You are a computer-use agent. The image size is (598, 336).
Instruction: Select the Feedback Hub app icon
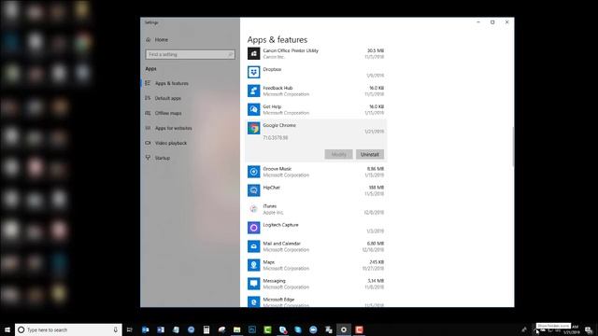[253, 91]
